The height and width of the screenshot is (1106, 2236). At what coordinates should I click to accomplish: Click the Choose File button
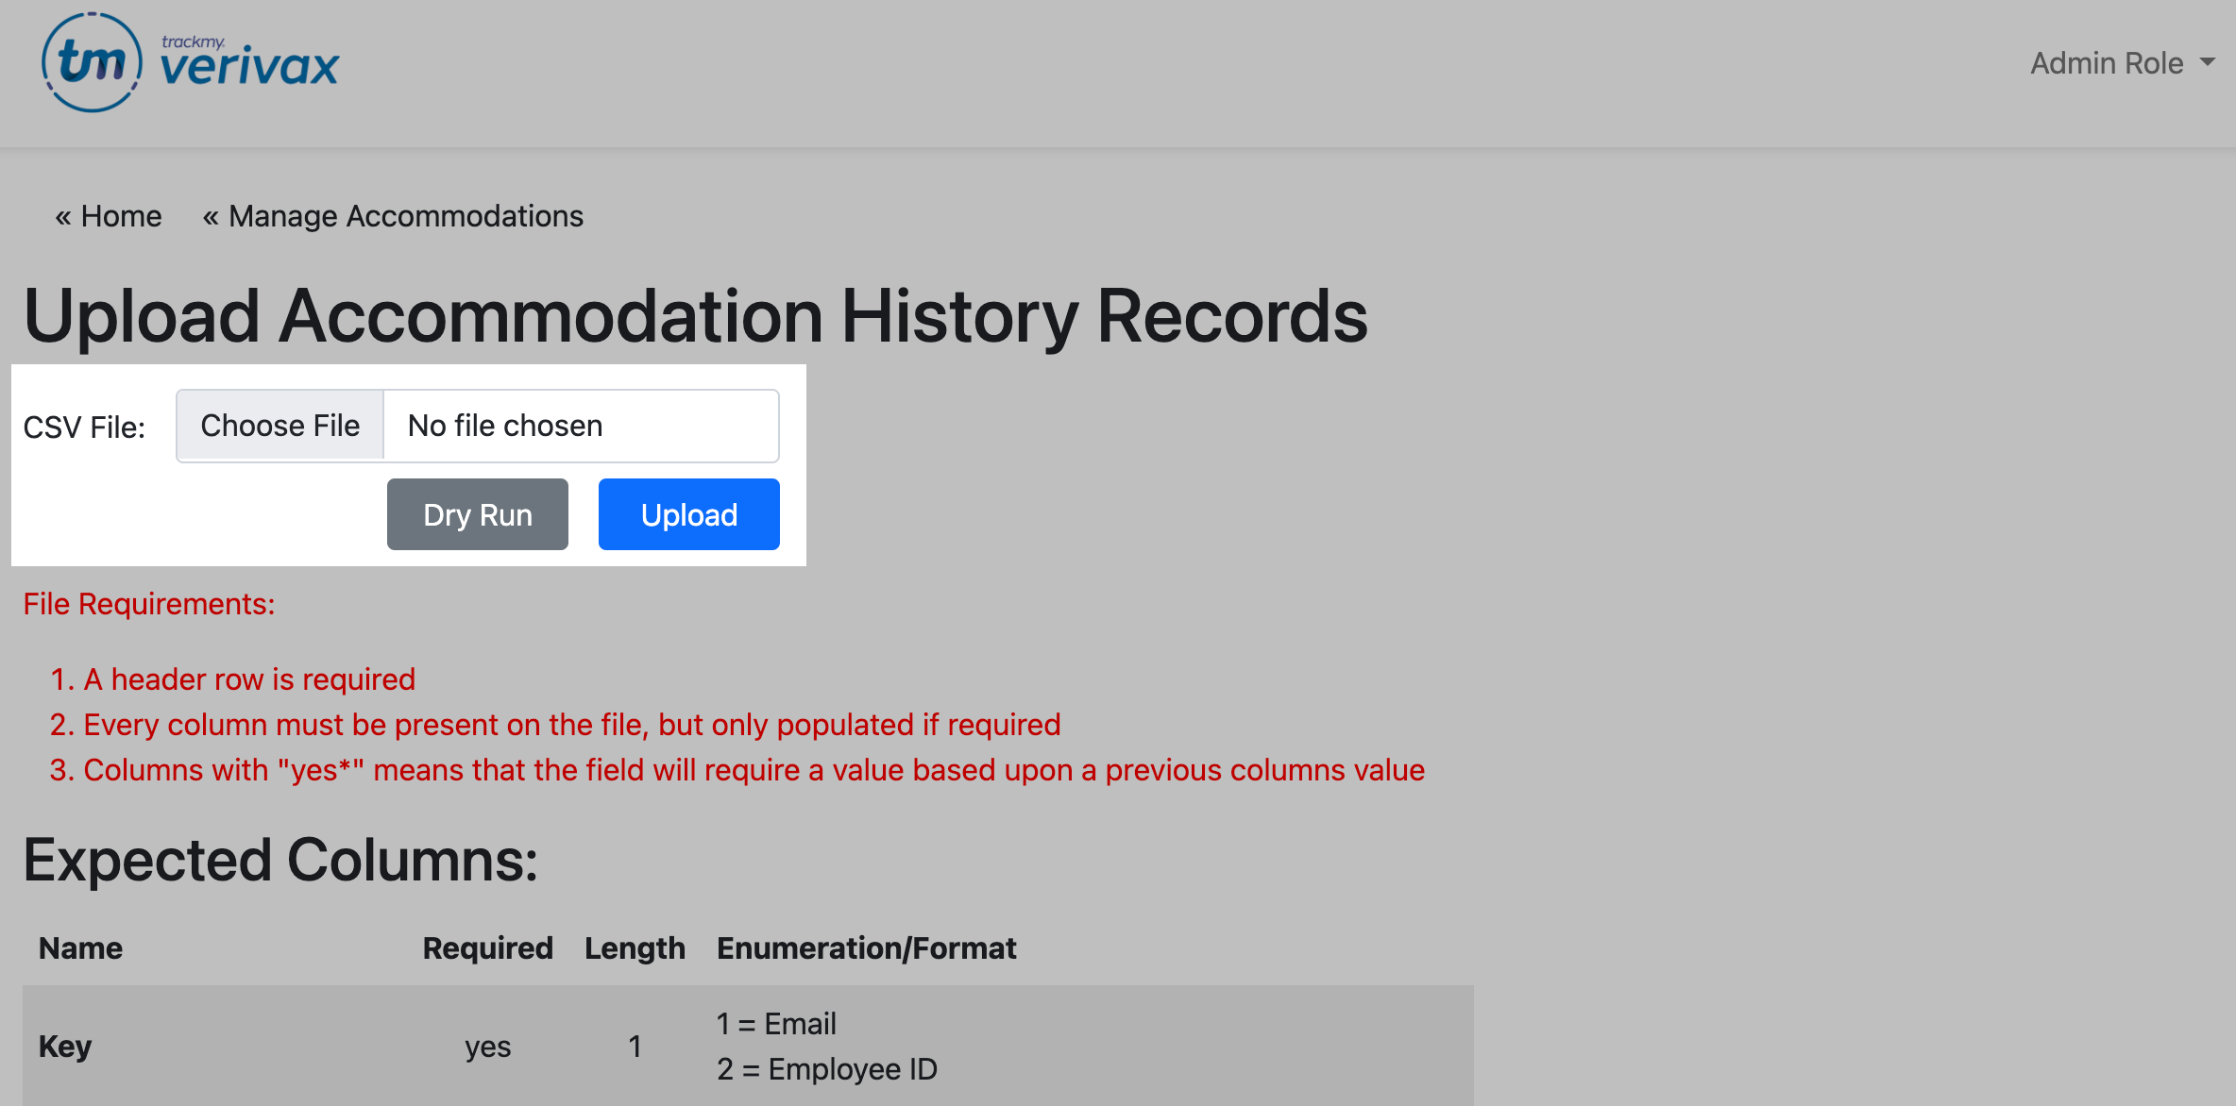(x=279, y=426)
